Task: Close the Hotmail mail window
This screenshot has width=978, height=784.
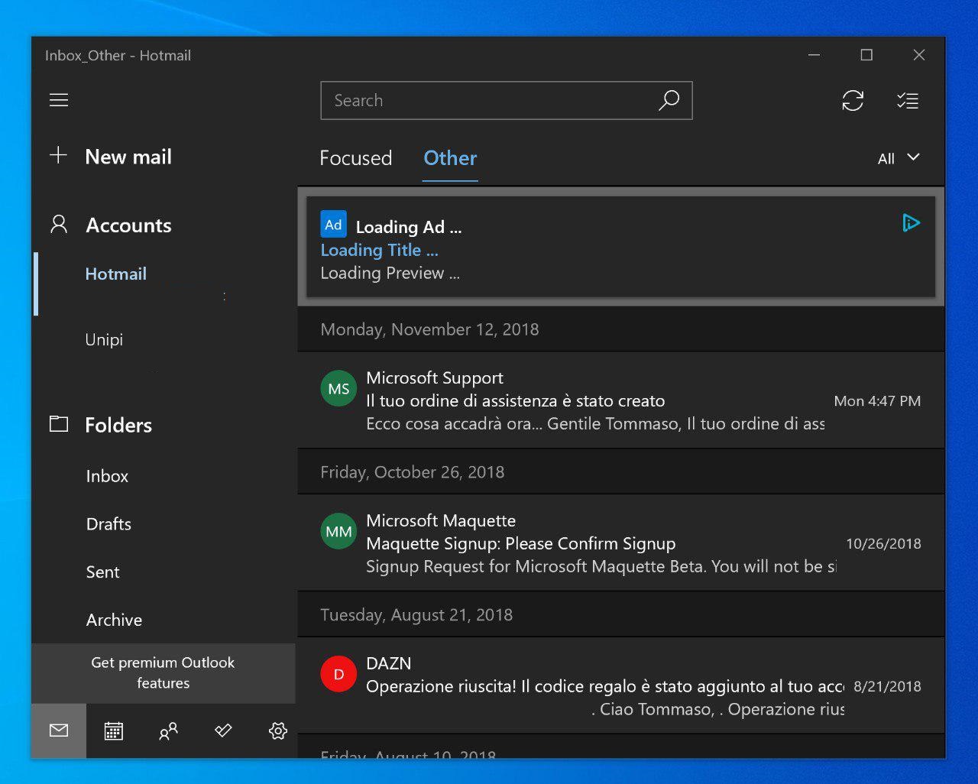Action: pyautogui.click(x=919, y=55)
